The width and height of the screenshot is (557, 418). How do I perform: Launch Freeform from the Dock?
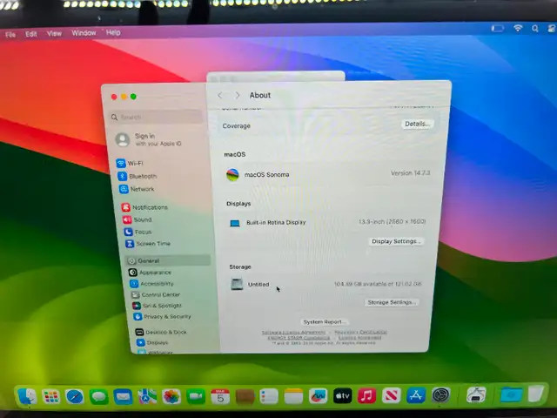[318, 396]
